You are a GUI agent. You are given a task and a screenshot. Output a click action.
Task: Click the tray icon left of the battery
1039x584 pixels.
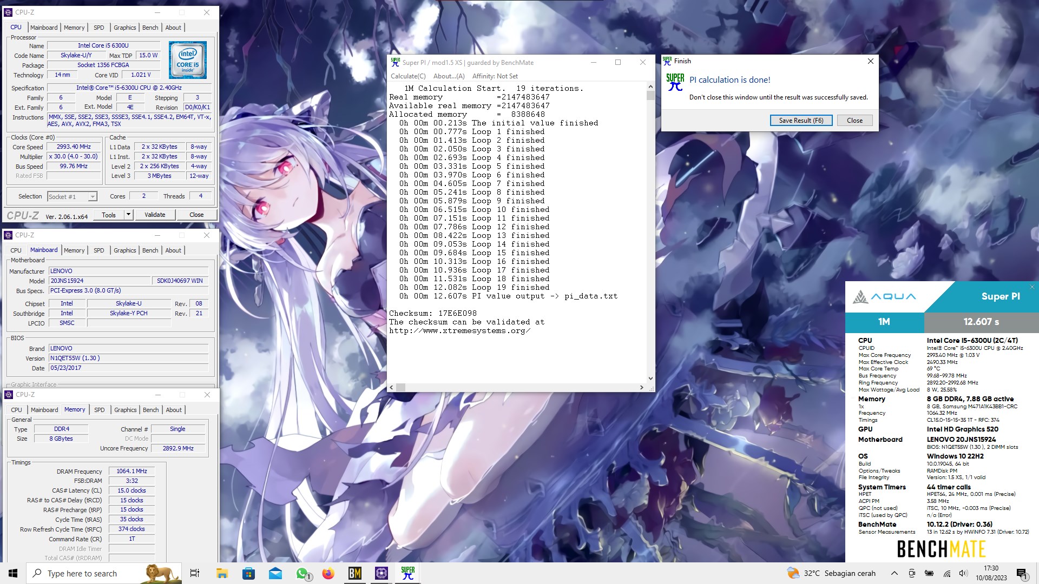pos(912,573)
